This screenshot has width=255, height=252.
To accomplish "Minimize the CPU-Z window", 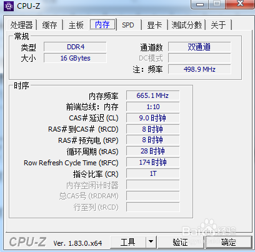I will pyautogui.click(x=200, y=4).
